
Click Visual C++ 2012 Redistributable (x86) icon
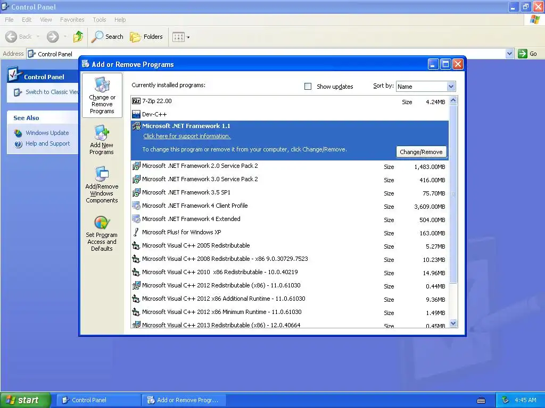point(136,285)
